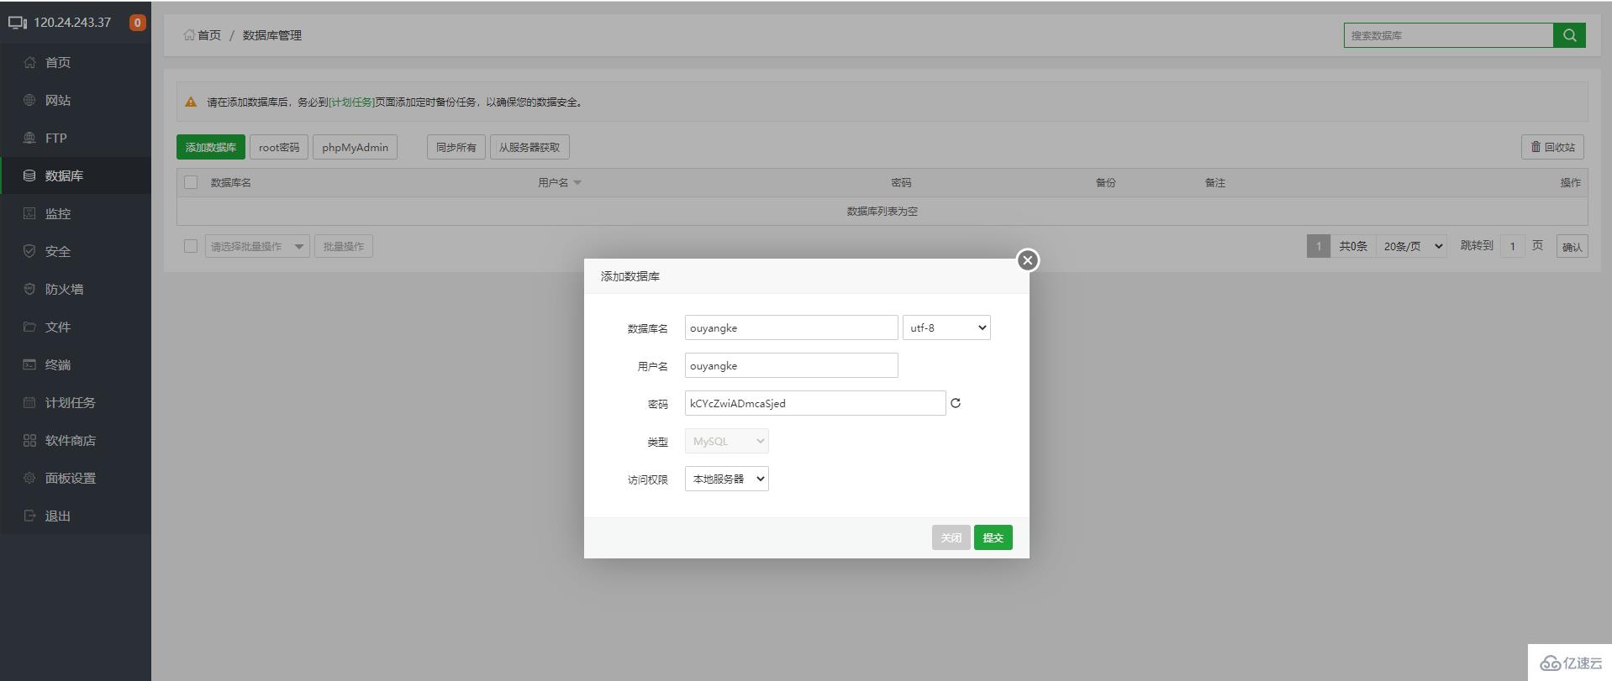Click the calendar icon for 计划任务
This screenshot has width=1612, height=681.
(x=29, y=402)
